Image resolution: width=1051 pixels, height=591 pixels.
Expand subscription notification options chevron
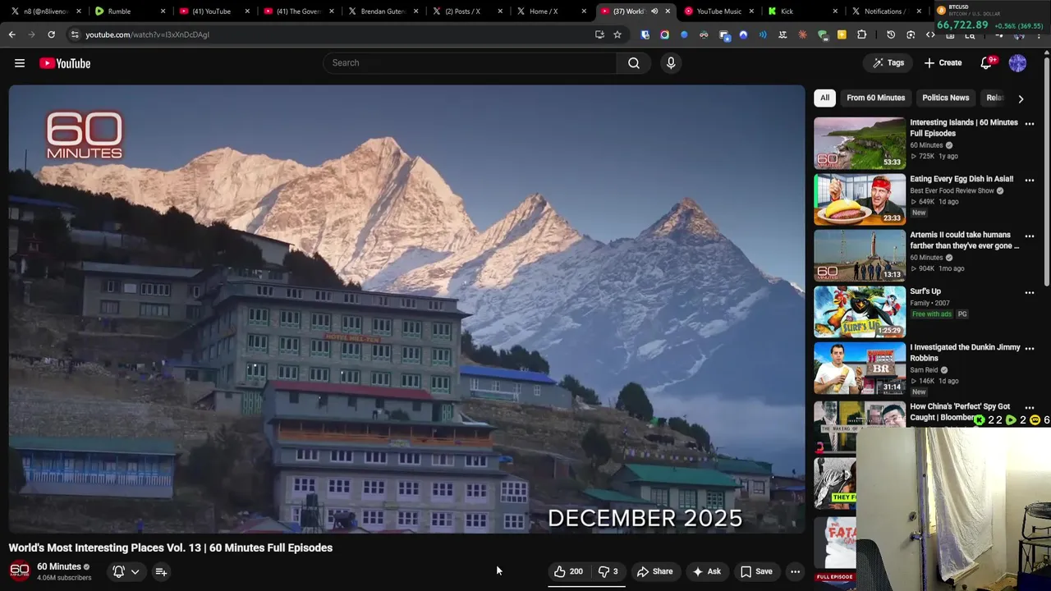[135, 571]
